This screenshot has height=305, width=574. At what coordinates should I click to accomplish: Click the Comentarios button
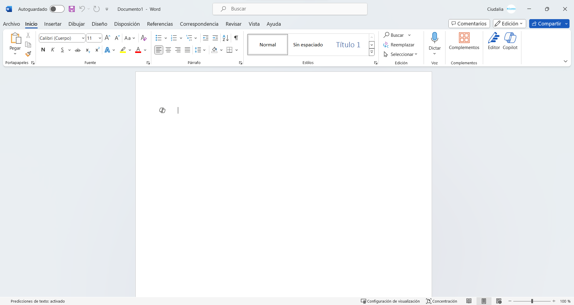(469, 24)
